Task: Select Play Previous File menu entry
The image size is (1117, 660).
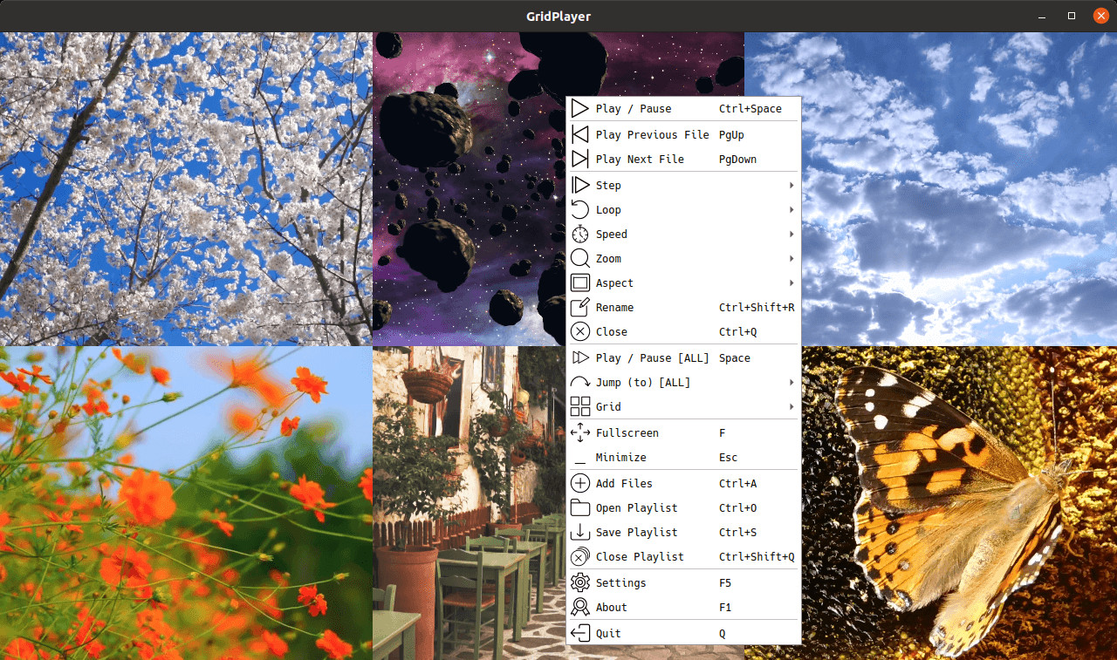Action: pyautogui.click(x=683, y=134)
